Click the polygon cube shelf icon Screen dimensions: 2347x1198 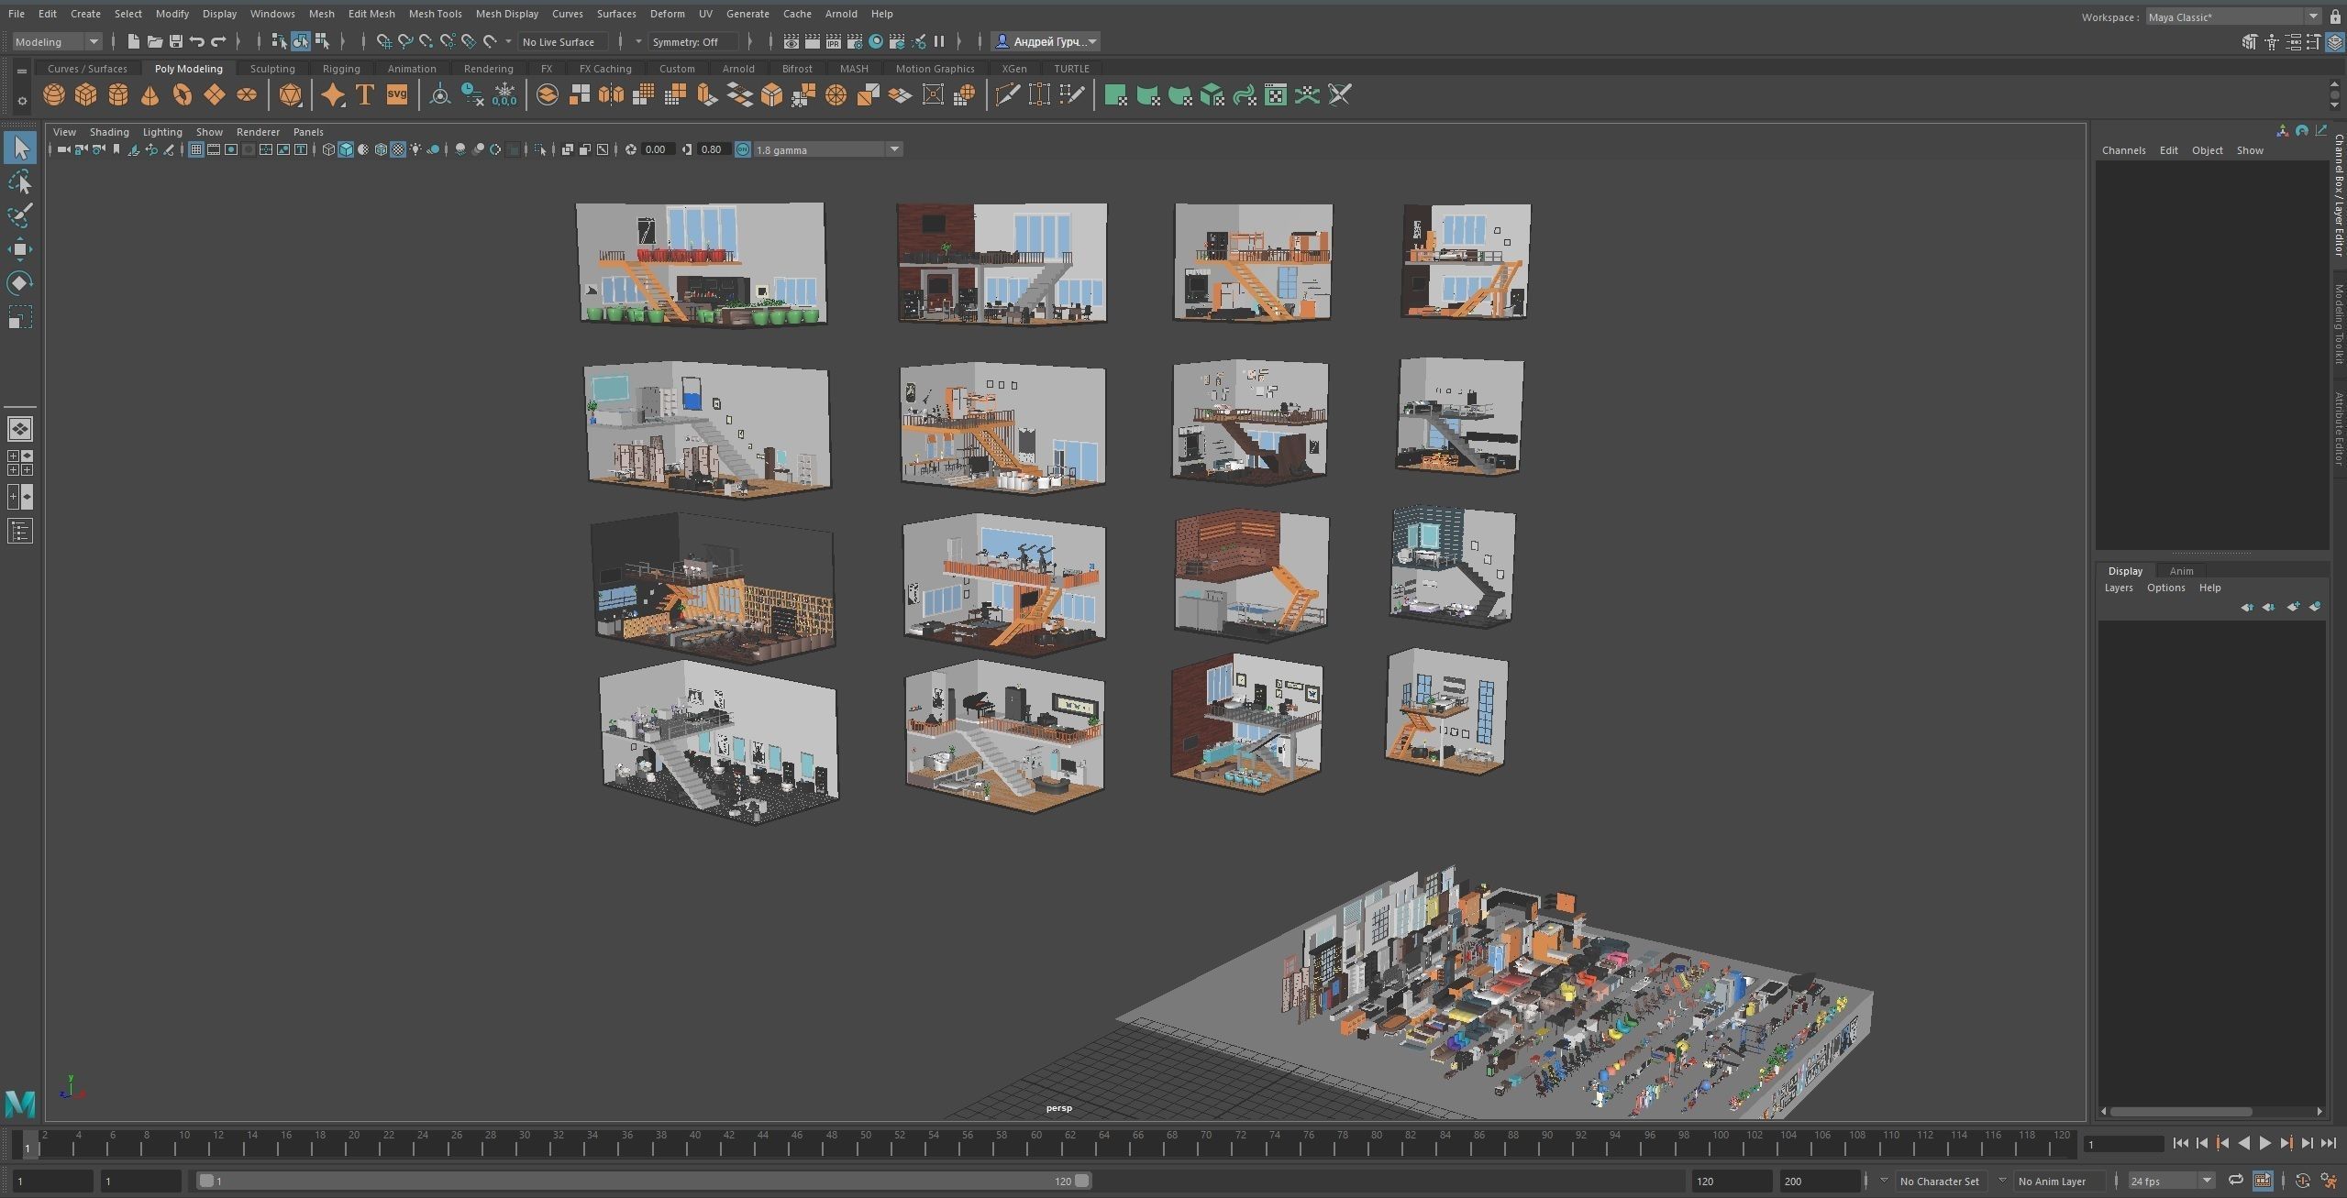(86, 95)
